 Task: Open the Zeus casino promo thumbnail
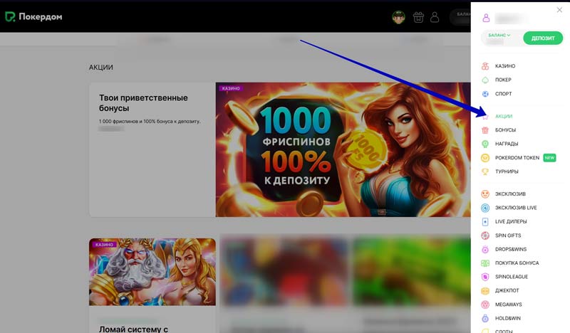point(152,272)
